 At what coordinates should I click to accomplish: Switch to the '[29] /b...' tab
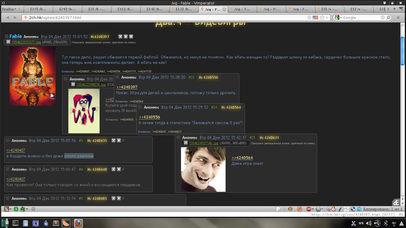pyautogui.click(x=67, y=9)
